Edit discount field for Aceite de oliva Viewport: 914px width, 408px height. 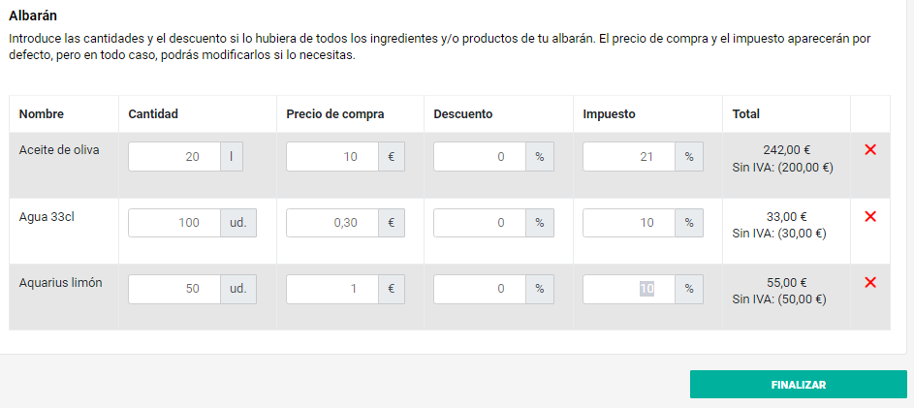click(480, 157)
